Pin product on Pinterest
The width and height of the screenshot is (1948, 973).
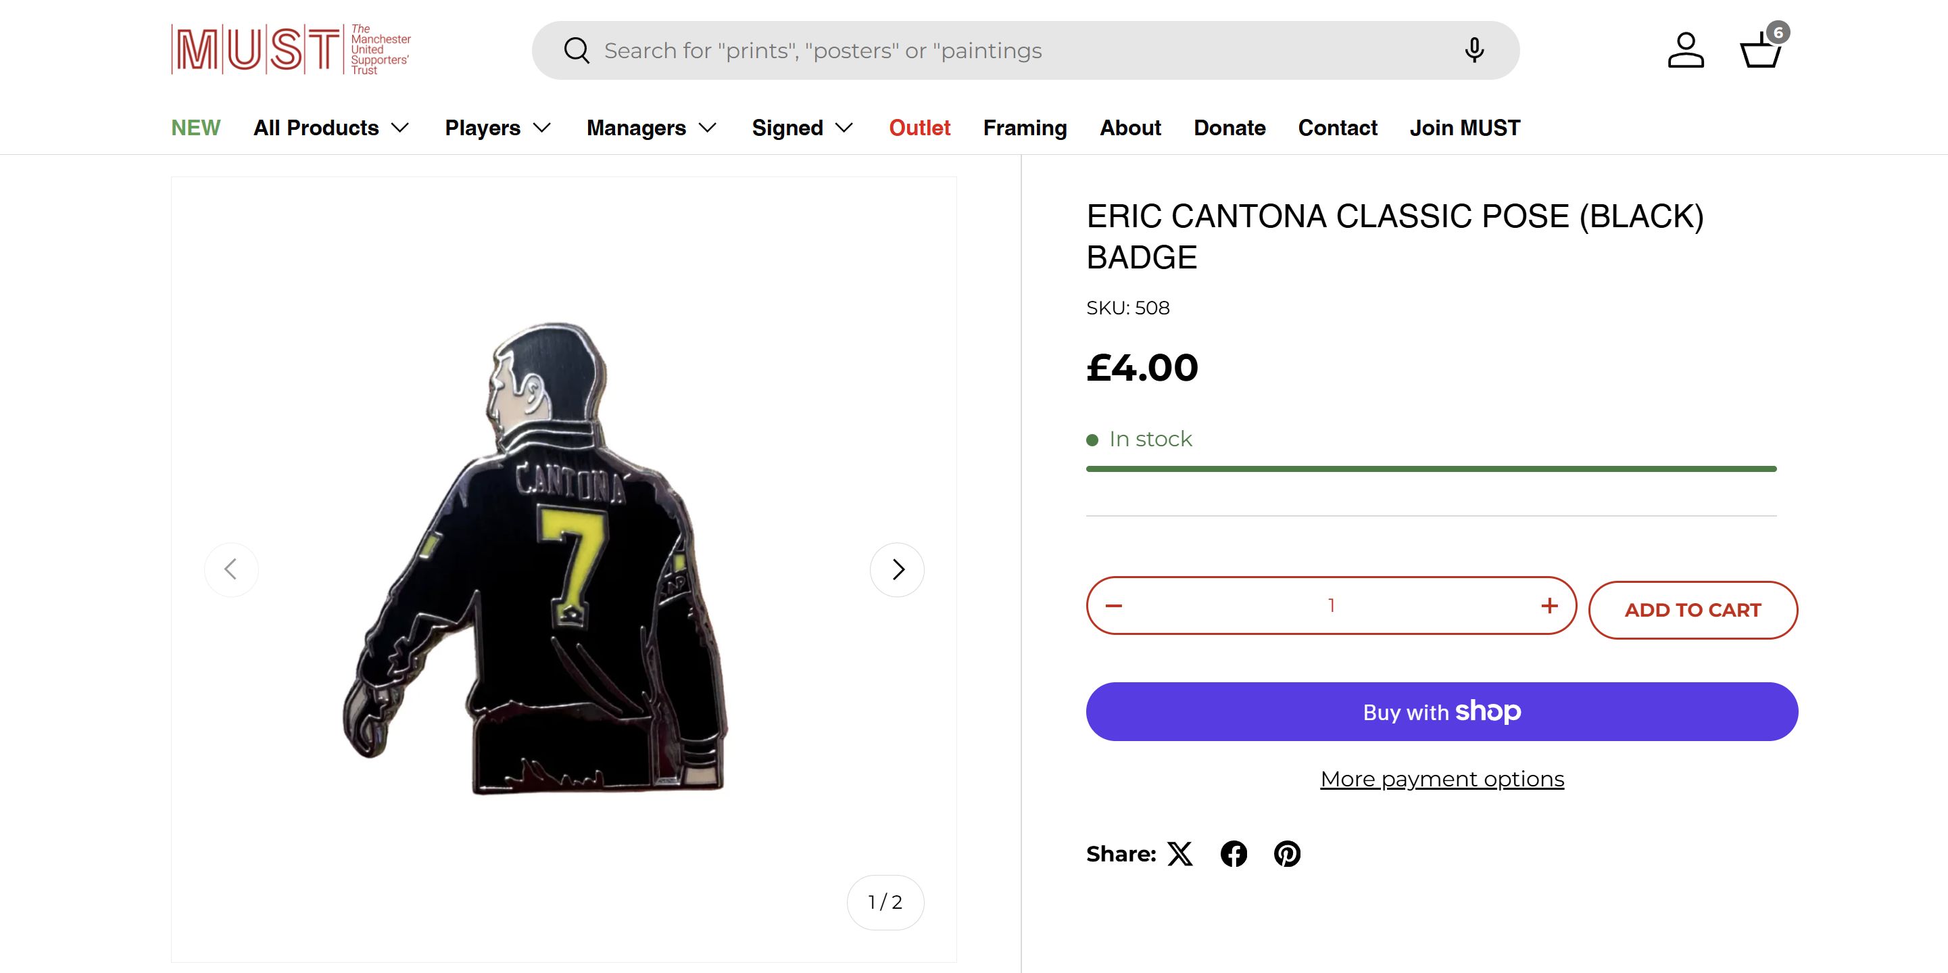coord(1287,853)
